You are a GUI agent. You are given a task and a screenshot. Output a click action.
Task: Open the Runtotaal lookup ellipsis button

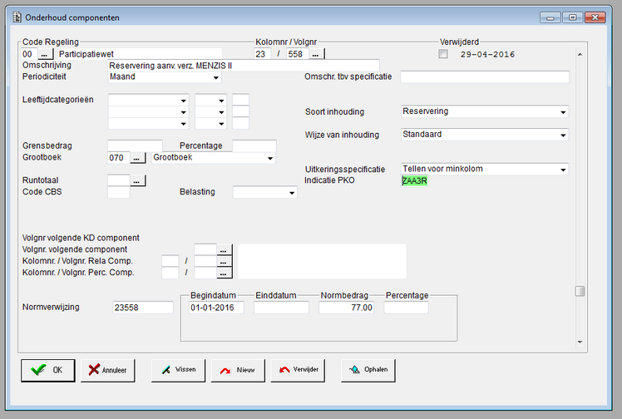pyautogui.click(x=137, y=180)
